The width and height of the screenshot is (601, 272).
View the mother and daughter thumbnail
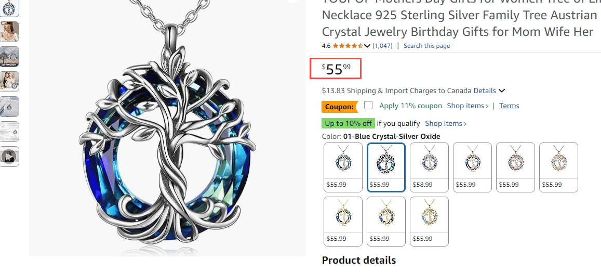coord(10,82)
